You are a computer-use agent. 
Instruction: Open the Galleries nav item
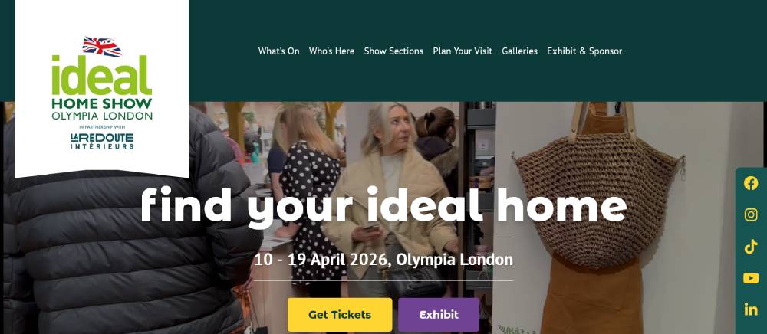coord(519,51)
